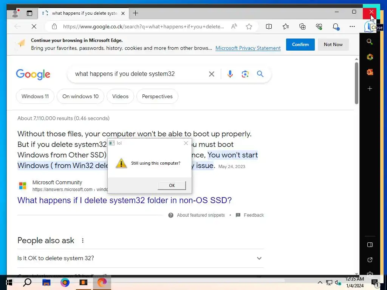The width and height of the screenshot is (387, 290).
Task: Open split screen icon
Action: [x=269, y=26]
